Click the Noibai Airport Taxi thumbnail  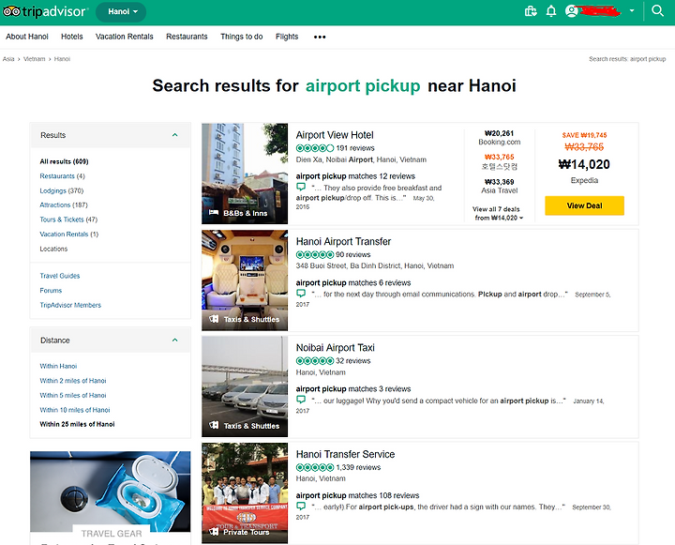245,386
